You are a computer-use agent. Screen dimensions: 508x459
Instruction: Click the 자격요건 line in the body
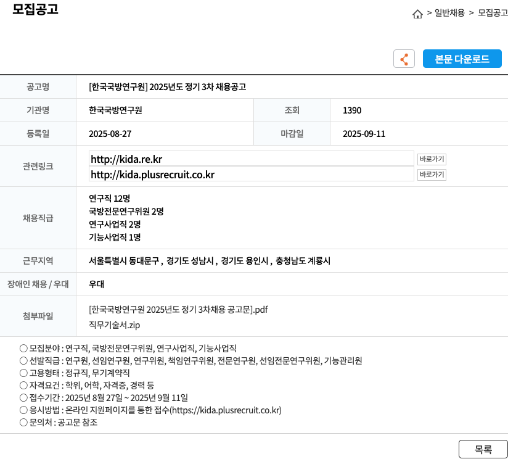(87, 385)
